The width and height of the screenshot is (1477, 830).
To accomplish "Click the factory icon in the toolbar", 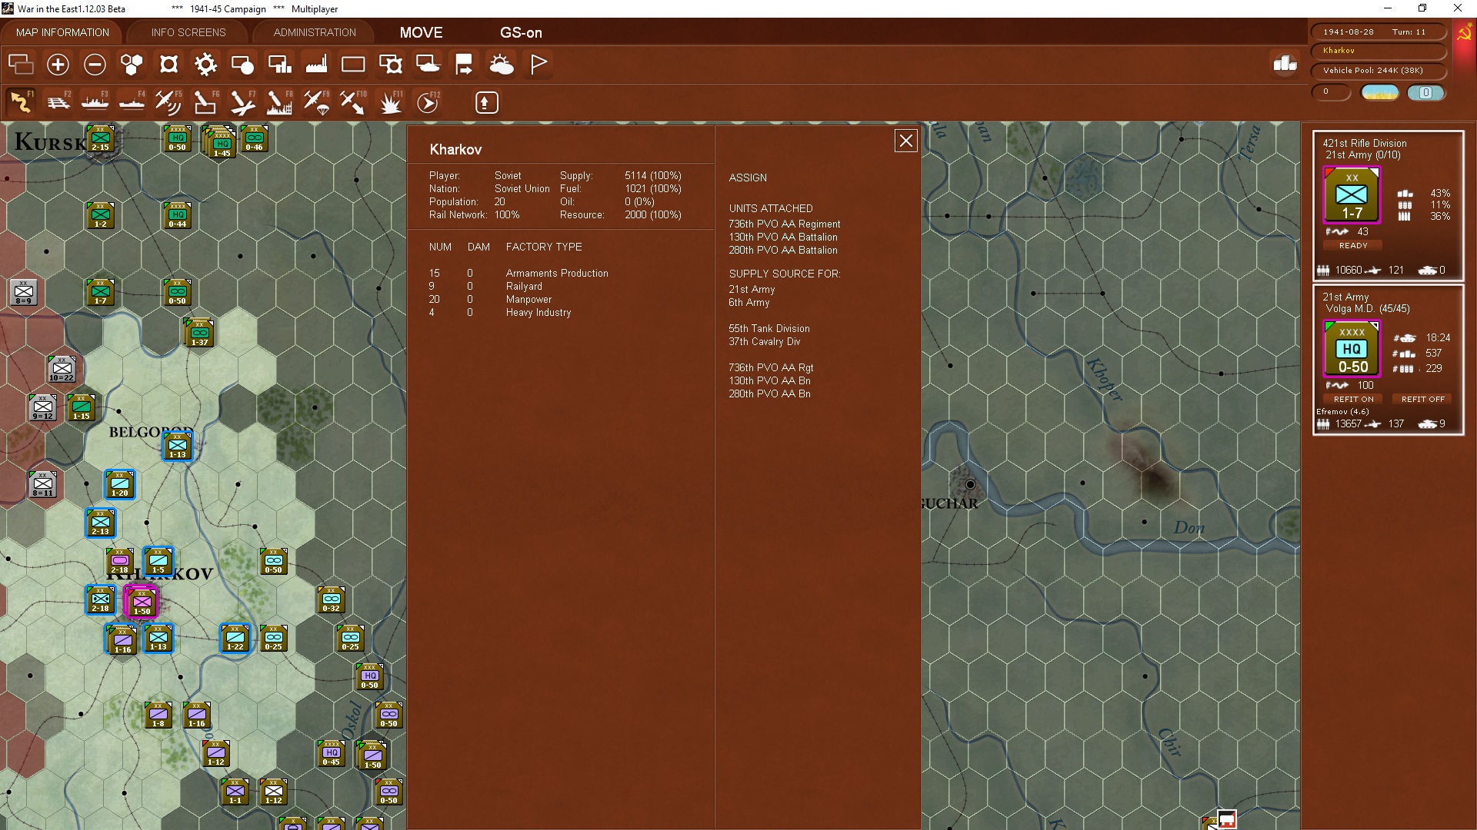I will [316, 65].
